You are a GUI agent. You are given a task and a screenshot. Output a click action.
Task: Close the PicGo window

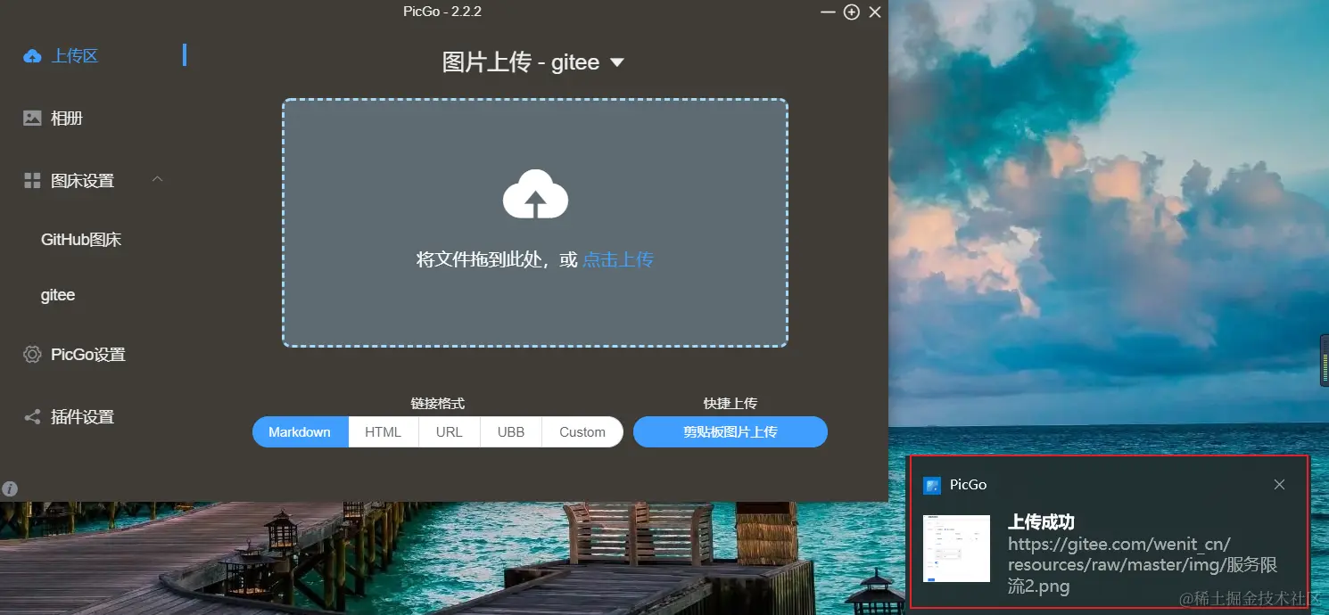click(875, 12)
